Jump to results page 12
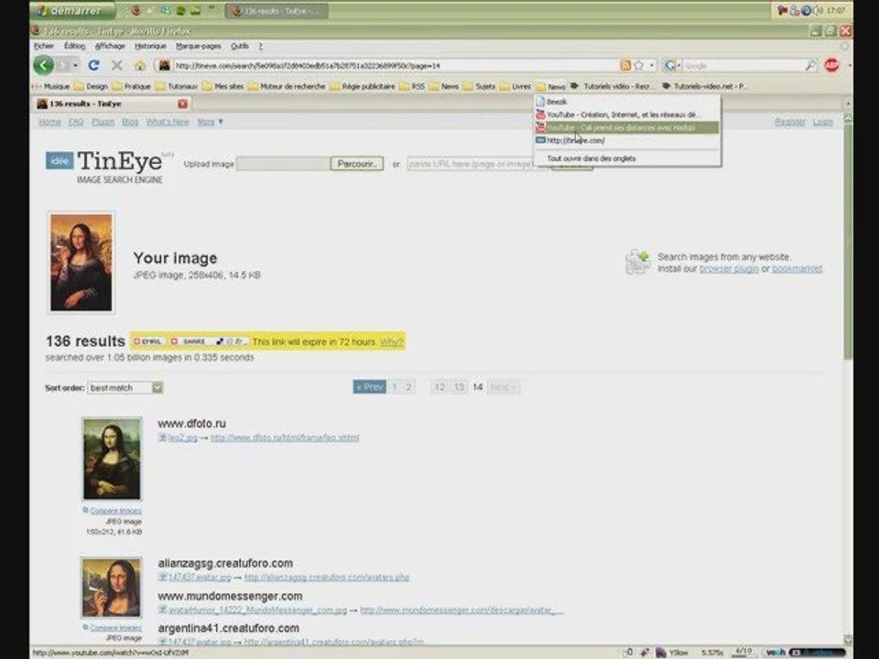The height and width of the screenshot is (659, 879). (440, 386)
